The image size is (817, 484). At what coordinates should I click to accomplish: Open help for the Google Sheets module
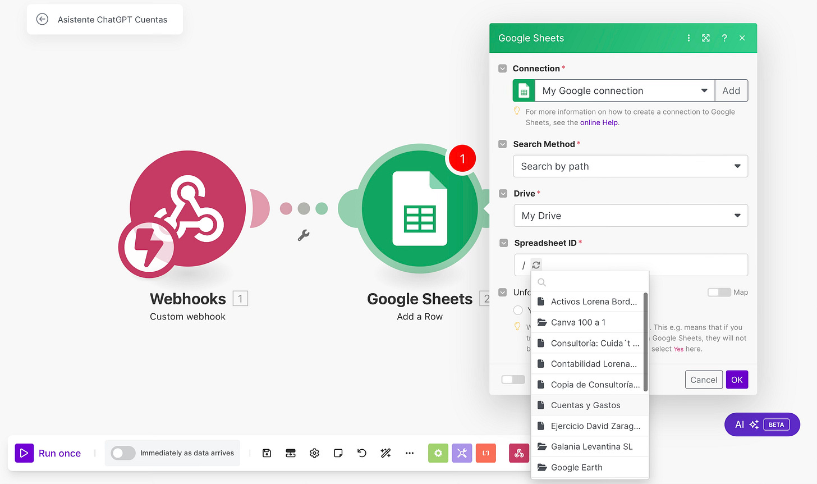[x=724, y=38]
